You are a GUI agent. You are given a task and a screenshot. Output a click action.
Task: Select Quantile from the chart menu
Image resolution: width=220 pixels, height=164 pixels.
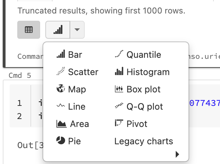point(144,55)
